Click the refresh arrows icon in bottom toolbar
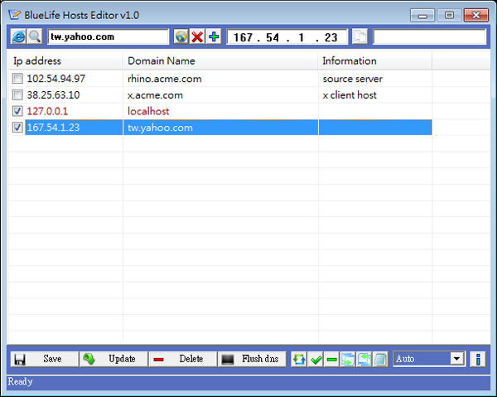The height and width of the screenshot is (397, 497). tap(299, 359)
